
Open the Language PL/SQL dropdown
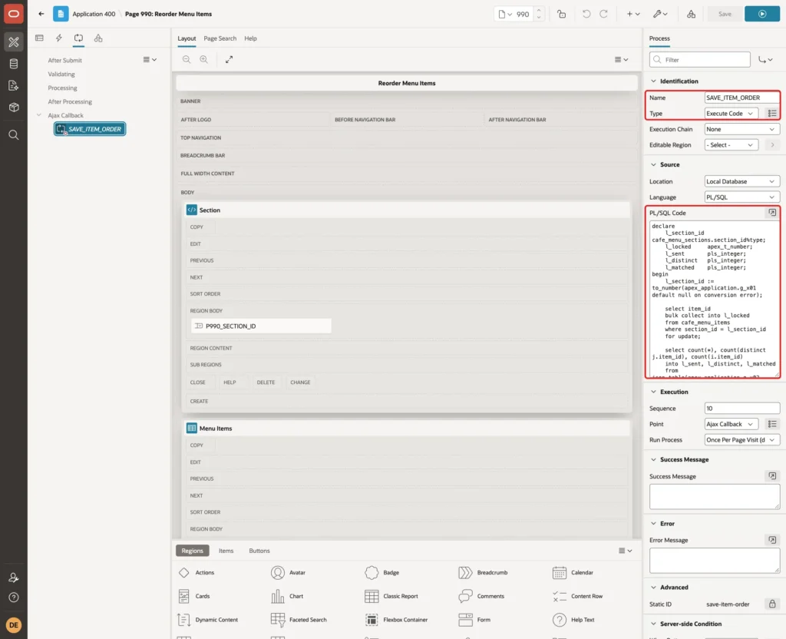point(742,197)
